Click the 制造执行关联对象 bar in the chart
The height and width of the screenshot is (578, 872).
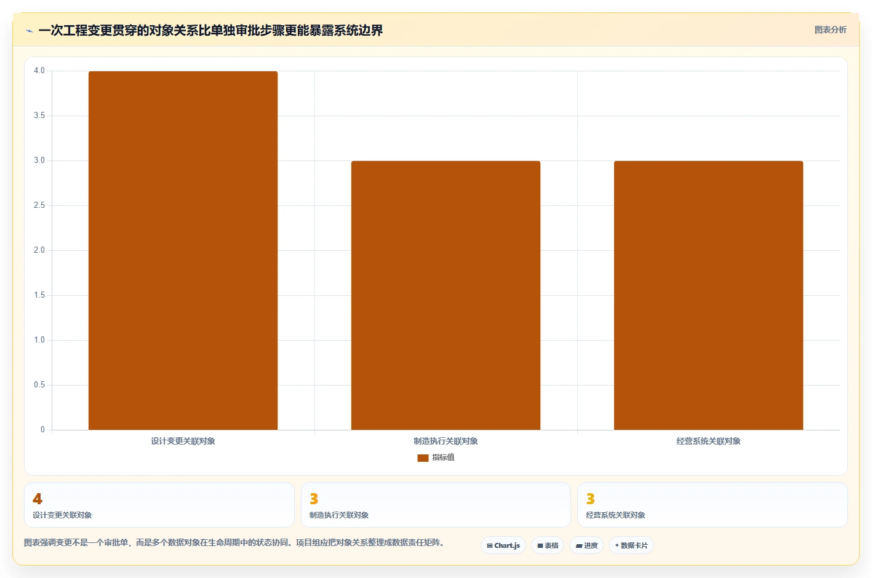point(446,295)
